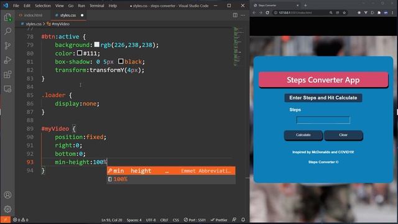Open the File menu
Image resolution: width=398 pixels, height=224 pixels.
tap(16, 6)
